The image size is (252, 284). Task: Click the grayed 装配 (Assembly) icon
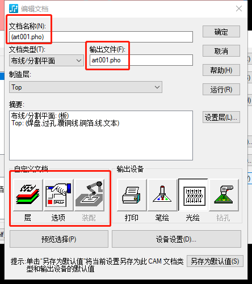[89, 195]
